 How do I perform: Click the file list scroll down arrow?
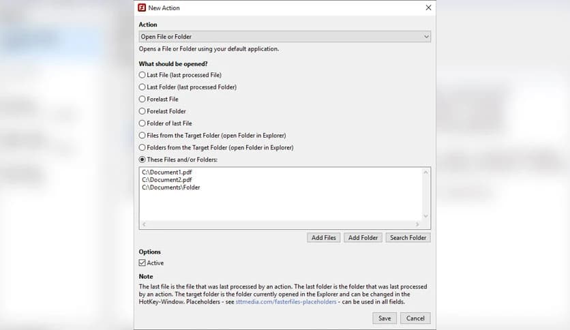[x=425, y=216]
